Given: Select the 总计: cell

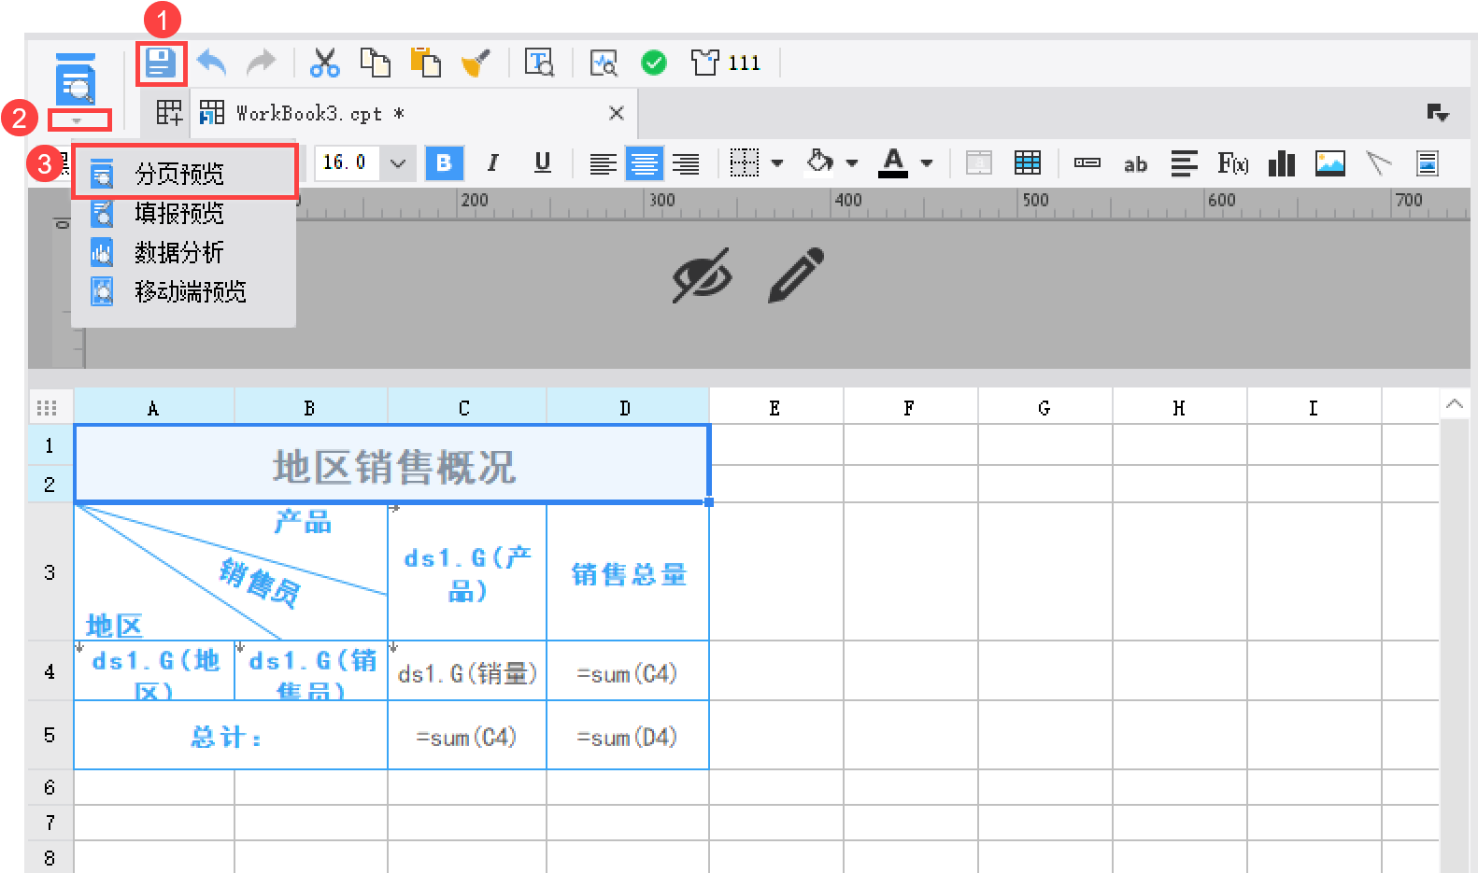Looking at the screenshot, I should click(231, 736).
